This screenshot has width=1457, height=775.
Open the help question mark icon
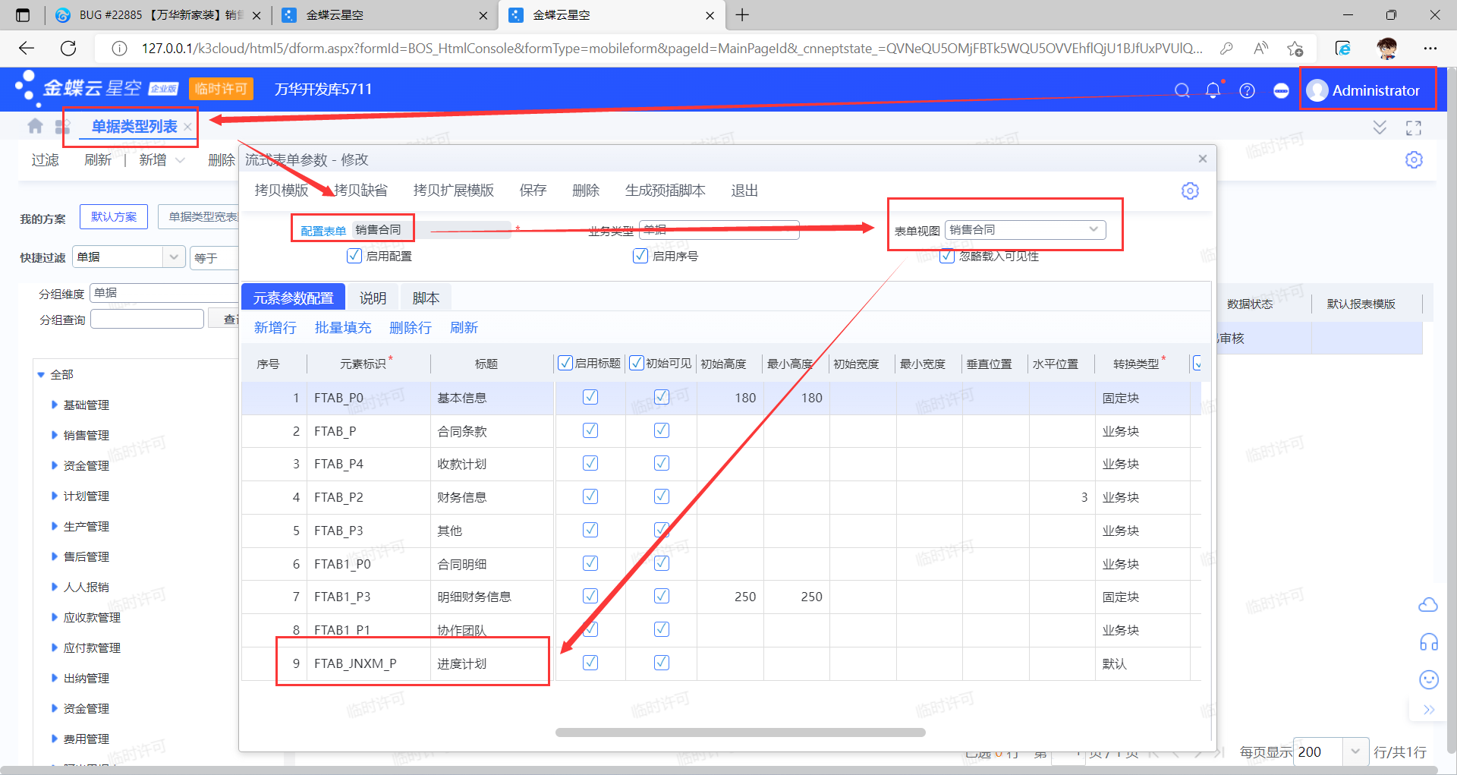1247,90
